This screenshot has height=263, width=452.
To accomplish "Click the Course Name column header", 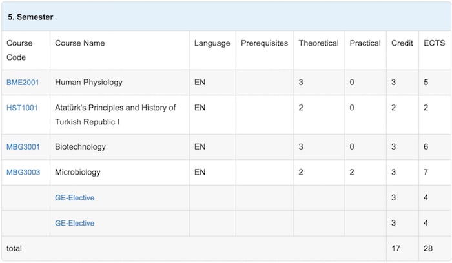I will click(80, 43).
